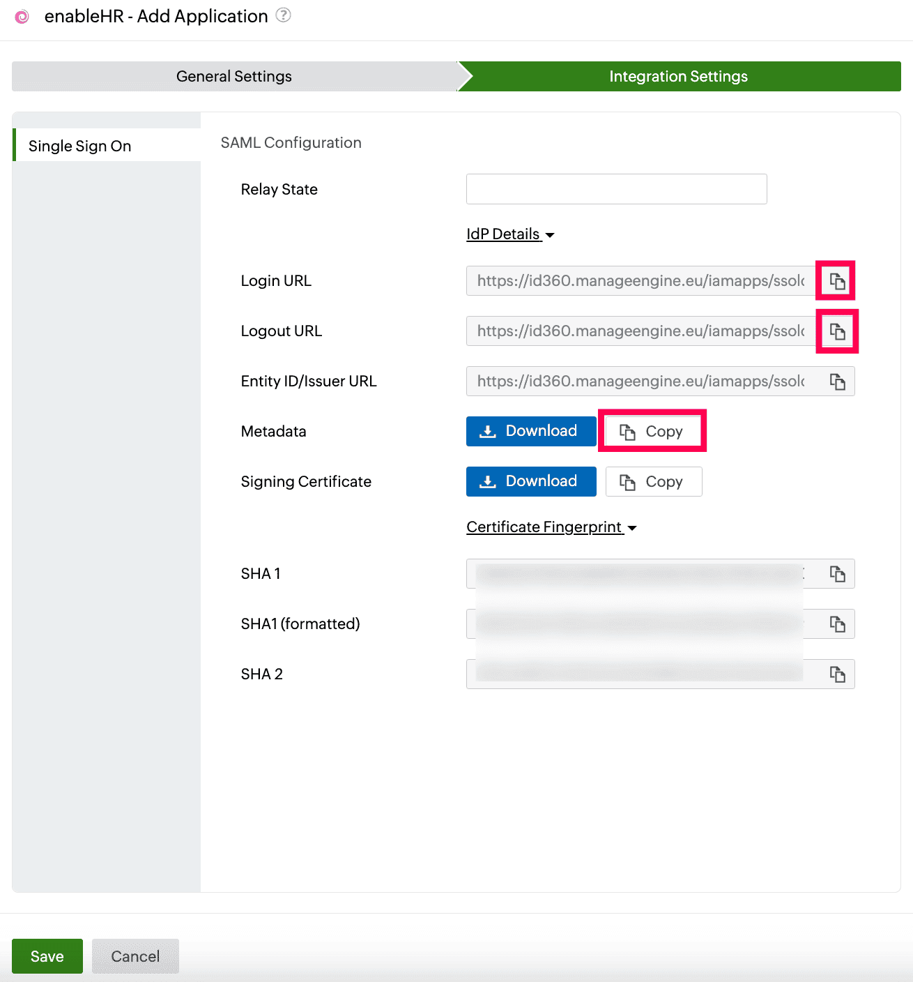Focus the Relay State input field

pos(616,189)
